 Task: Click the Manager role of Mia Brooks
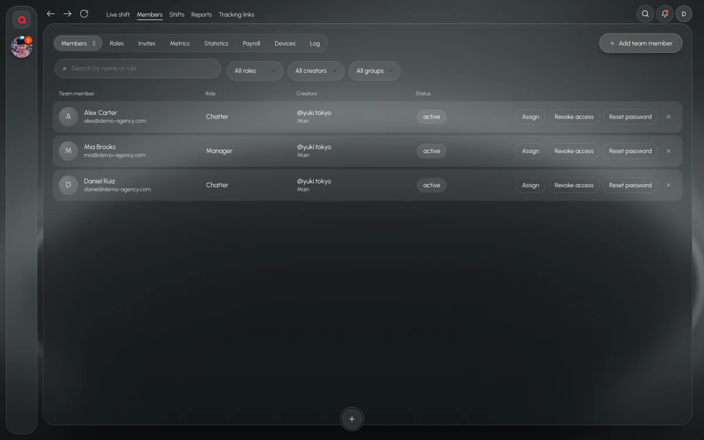coord(219,151)
